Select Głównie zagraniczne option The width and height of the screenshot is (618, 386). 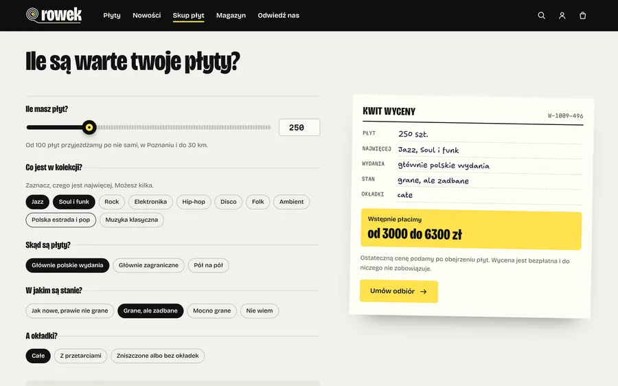pos(148,265)
